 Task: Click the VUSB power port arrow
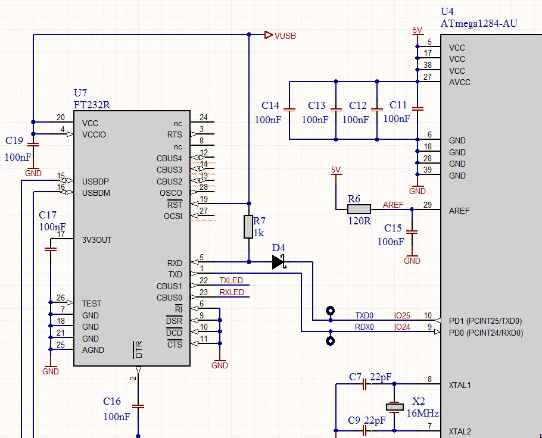[269, 35]
